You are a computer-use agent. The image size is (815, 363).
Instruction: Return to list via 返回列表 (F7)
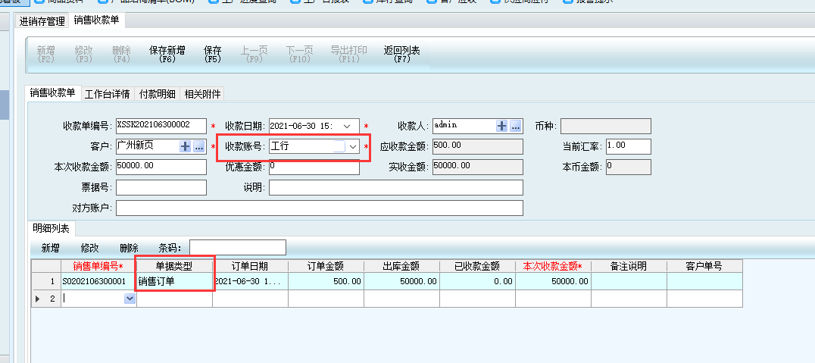coord(402,54)
